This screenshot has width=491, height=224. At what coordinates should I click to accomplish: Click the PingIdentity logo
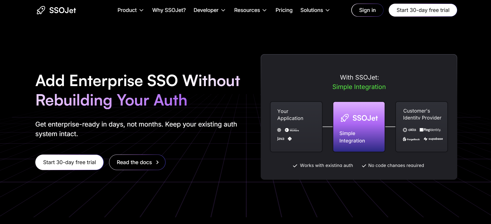[x=430, y=130]
